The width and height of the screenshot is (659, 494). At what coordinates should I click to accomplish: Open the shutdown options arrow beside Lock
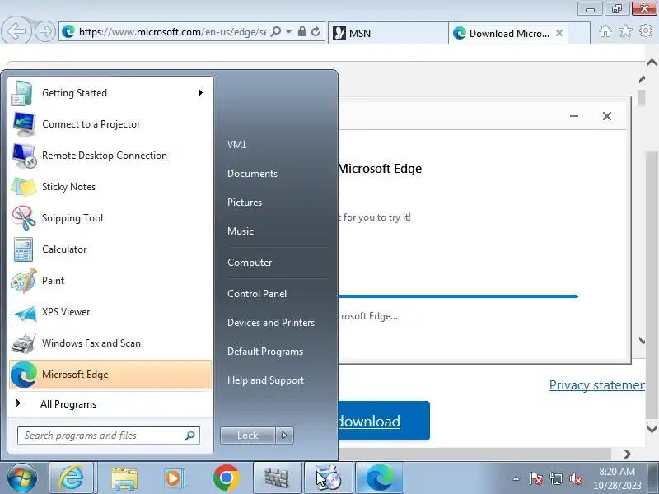pyautogui.click(x=284, y=436)
